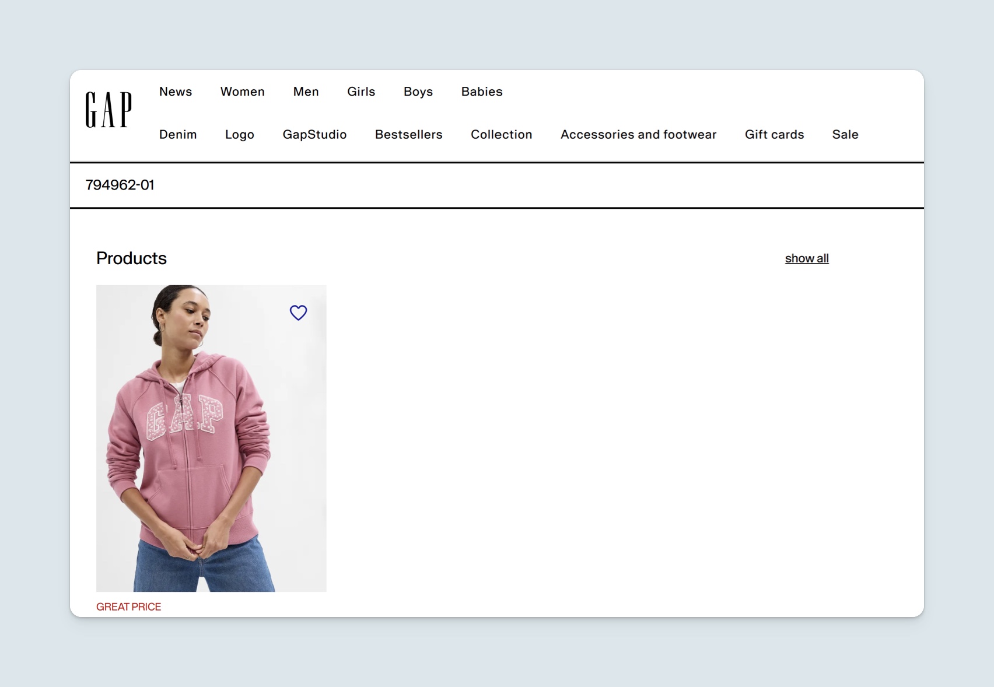Image resolution: width=994 pixels, height=687 pixels.
Task: Click the GAP logo
Action: point(108,109)
